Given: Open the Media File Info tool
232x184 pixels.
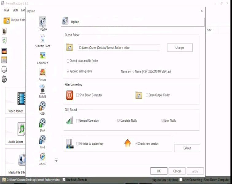Looking at the screenshot, I should 15,162.
